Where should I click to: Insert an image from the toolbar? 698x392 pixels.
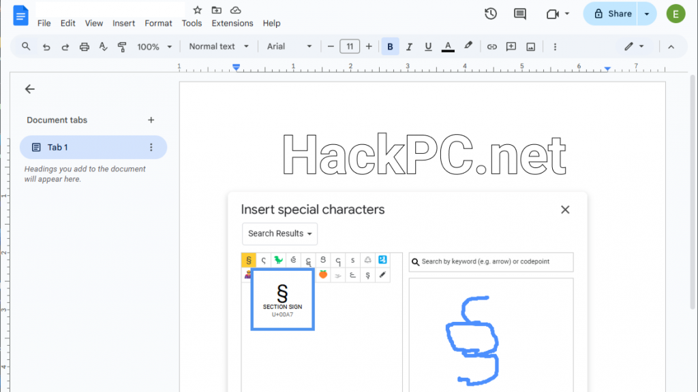[x=530, y=47]
